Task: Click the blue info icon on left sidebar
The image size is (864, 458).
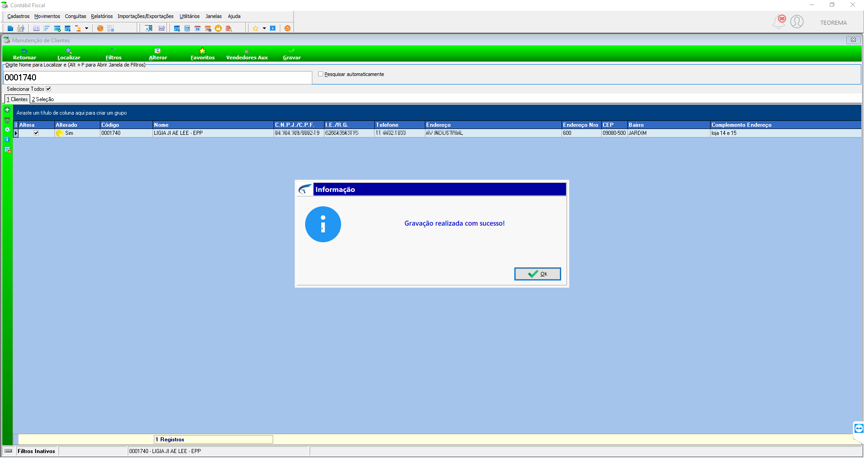Action: pyautogui.click(x=7, y=139)
